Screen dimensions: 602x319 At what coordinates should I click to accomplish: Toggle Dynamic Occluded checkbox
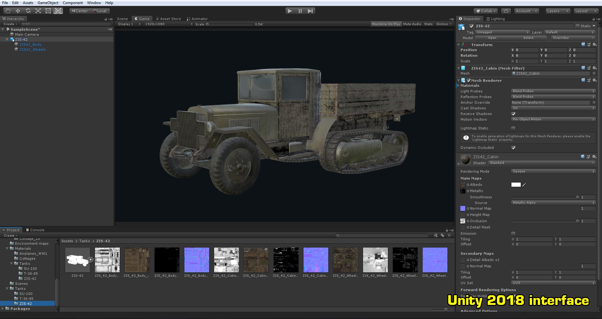[x=513, y=148]
